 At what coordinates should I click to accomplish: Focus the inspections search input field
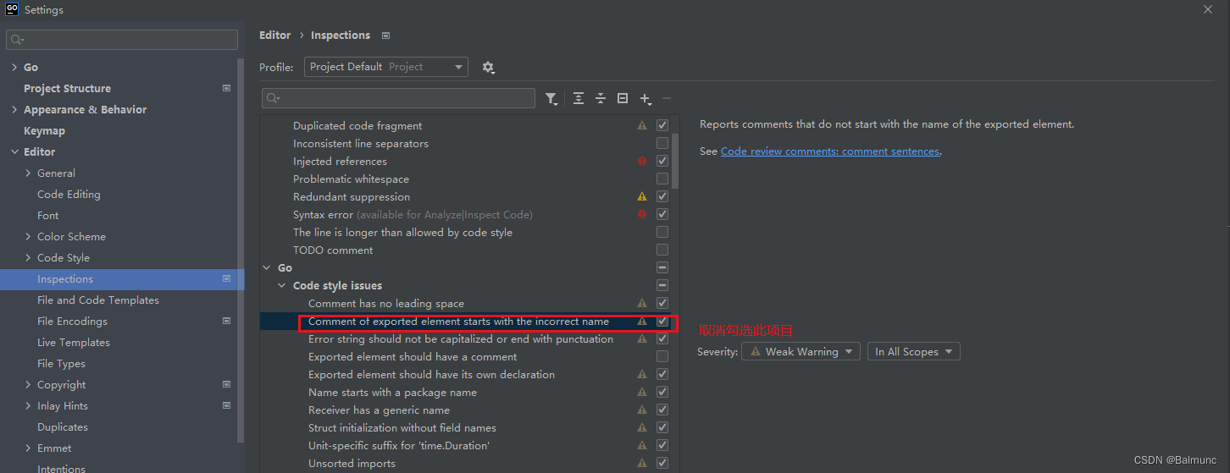398,99
